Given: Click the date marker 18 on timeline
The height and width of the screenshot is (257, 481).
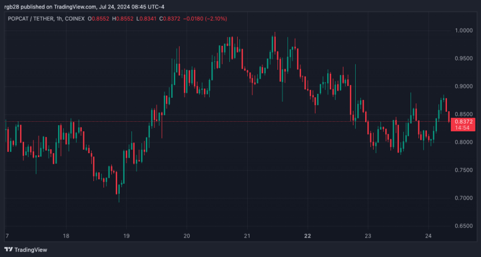Looking at the screenshot, I should (66, 236).
